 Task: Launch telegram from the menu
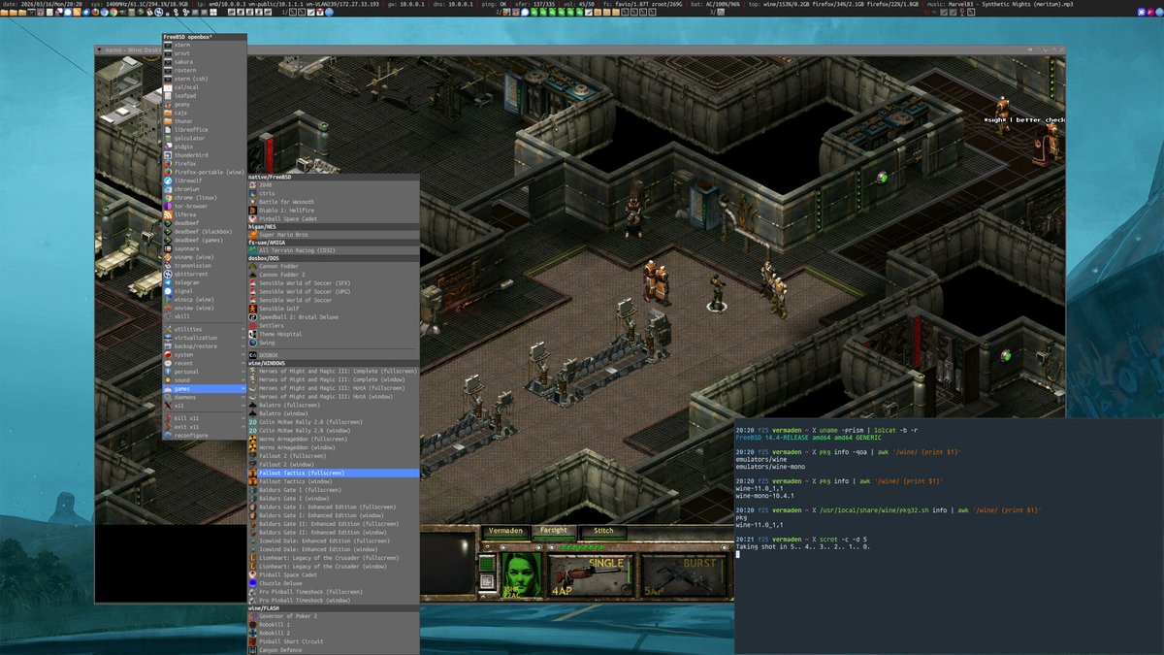click(x=205, y=282)
